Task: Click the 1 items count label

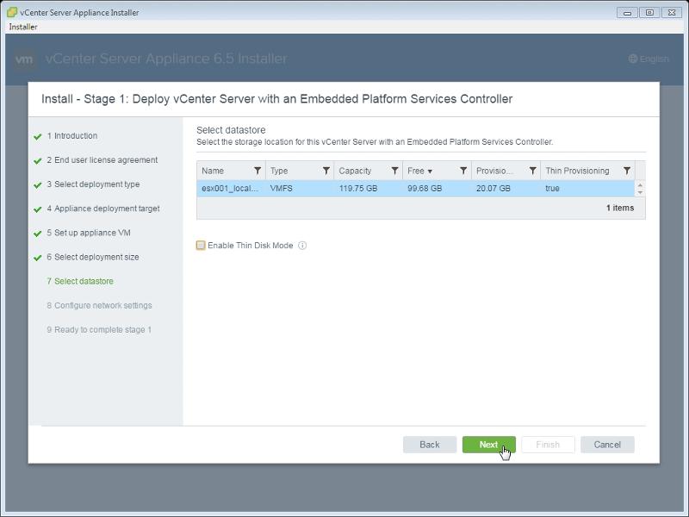Action: click(x=620, y=208)
